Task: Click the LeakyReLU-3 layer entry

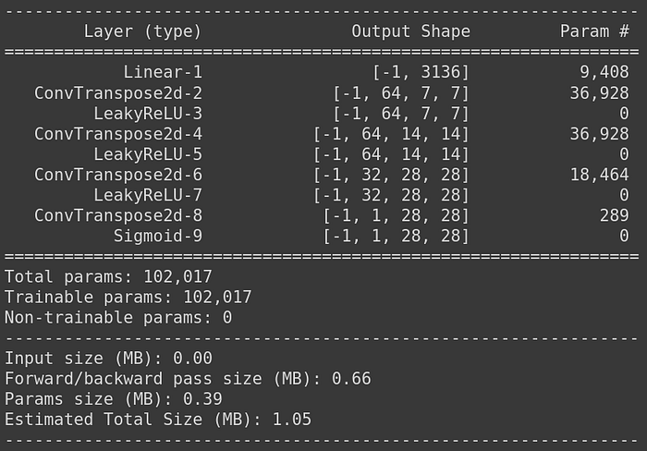Action: tap(148, 114)
